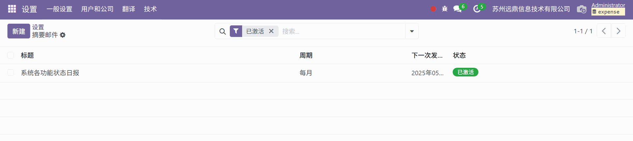Screen dimensions: 633x141
Task: Sort by the 下一次发... column header
Action: [427, 55]
